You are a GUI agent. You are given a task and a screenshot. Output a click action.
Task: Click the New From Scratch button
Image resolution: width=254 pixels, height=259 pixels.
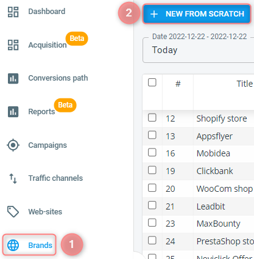click(x=197, y=14)
